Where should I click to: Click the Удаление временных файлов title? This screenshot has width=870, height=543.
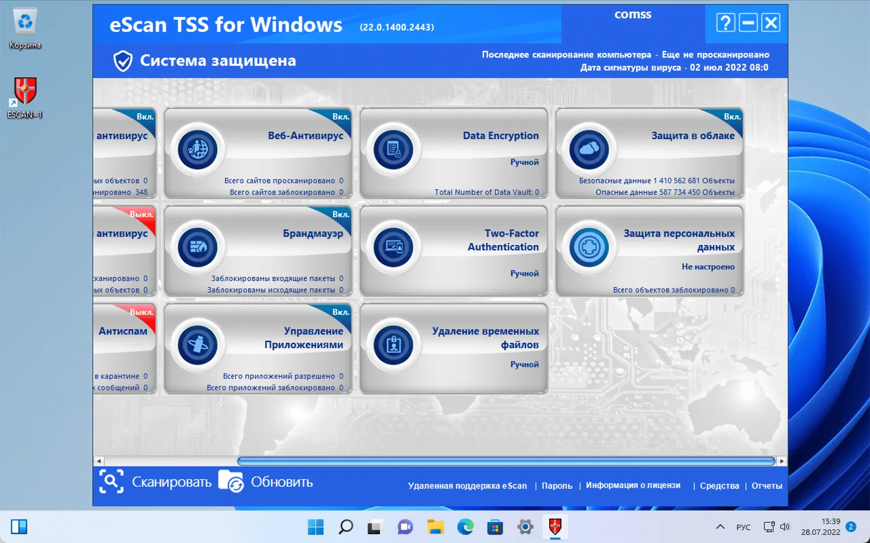click(x=485, y=338)
